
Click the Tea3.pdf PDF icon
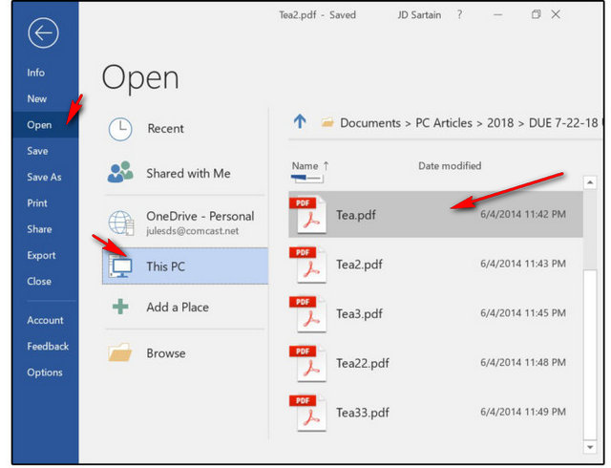pyautogui.click(x=308, y=314)
